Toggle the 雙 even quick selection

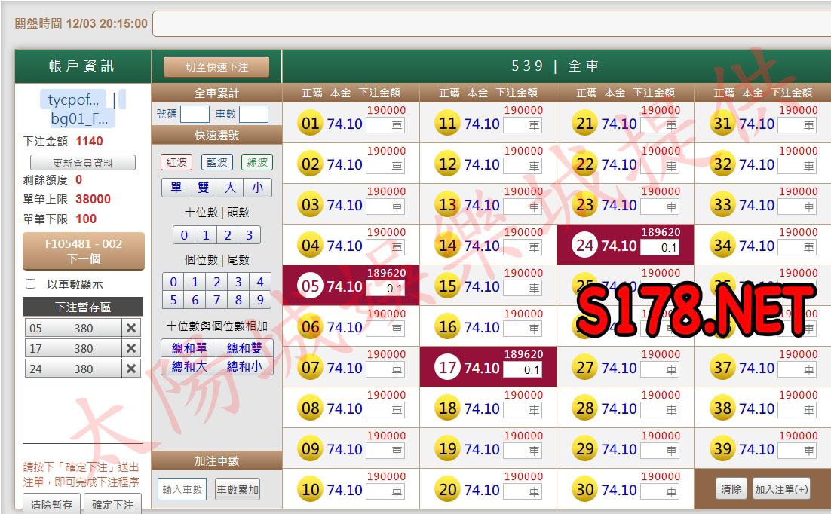click(203, 188)
